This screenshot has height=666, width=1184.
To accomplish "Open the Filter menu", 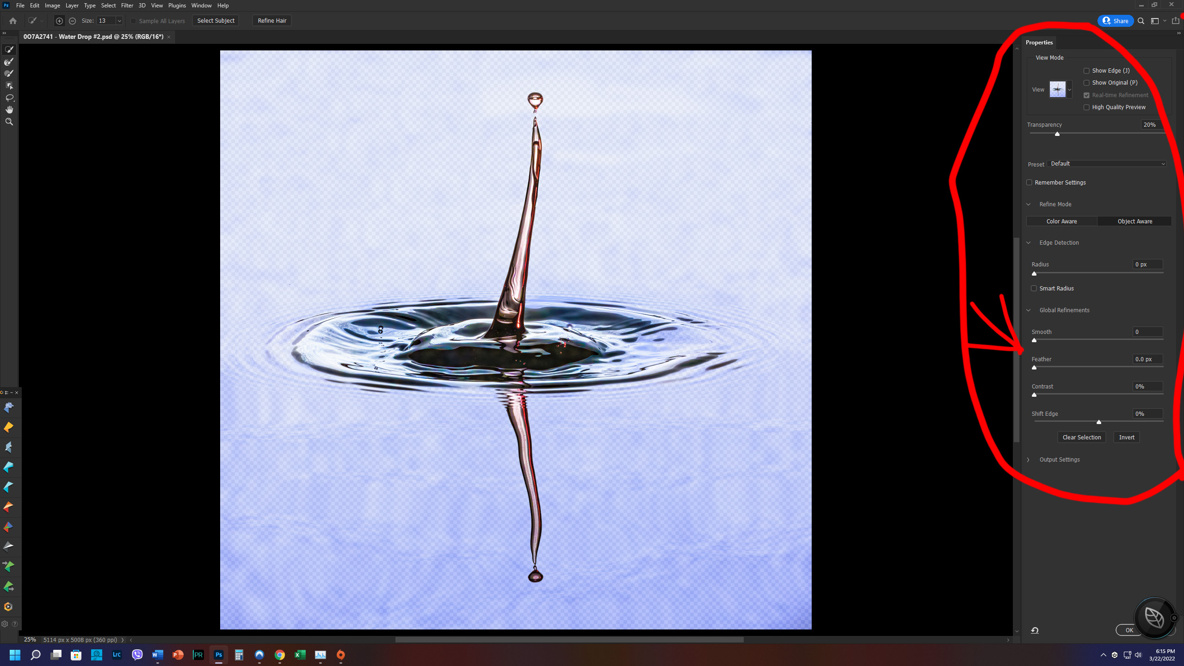I will (x=127, y=6).
